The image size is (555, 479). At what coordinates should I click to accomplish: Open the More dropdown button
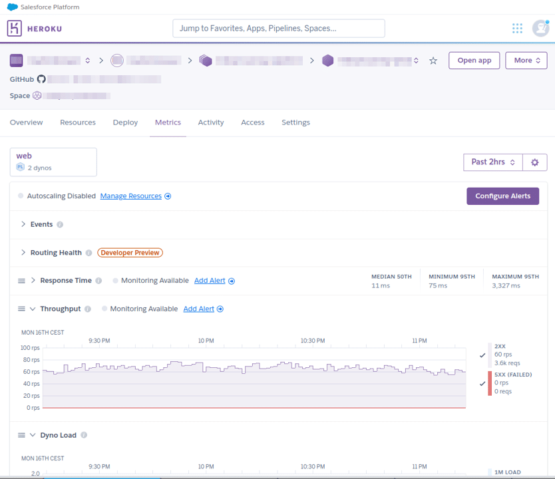(x=526, y=61)
